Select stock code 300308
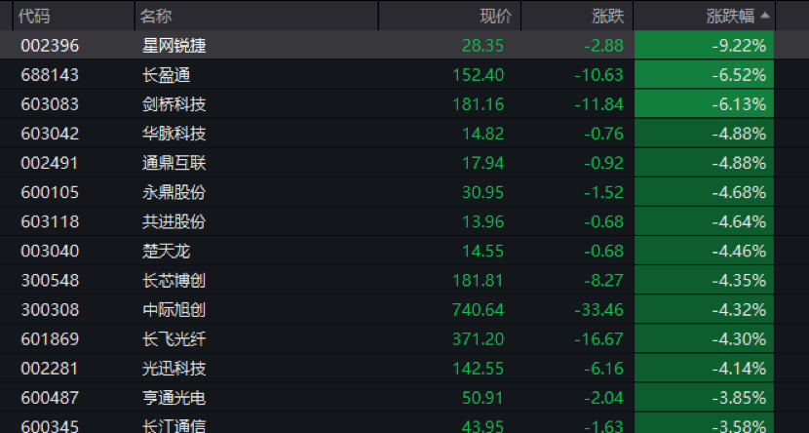The image size is (809, 433). coord(50,310)
